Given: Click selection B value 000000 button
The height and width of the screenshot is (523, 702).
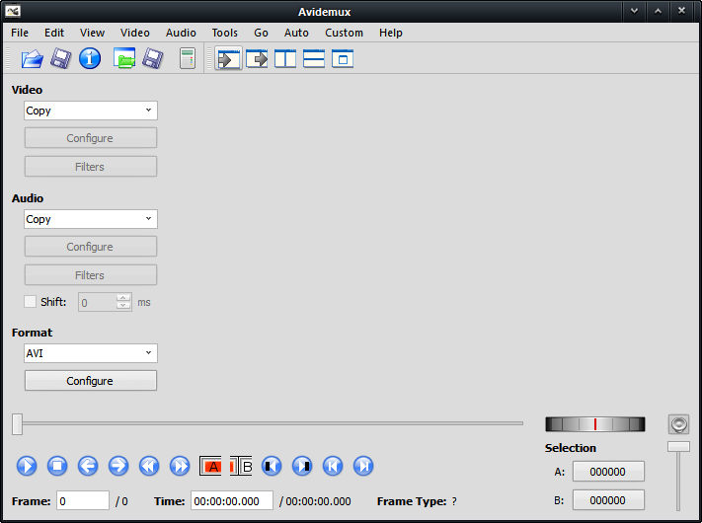Looking at the screenshot, I should pyautogui.click(x=608, y=499).
